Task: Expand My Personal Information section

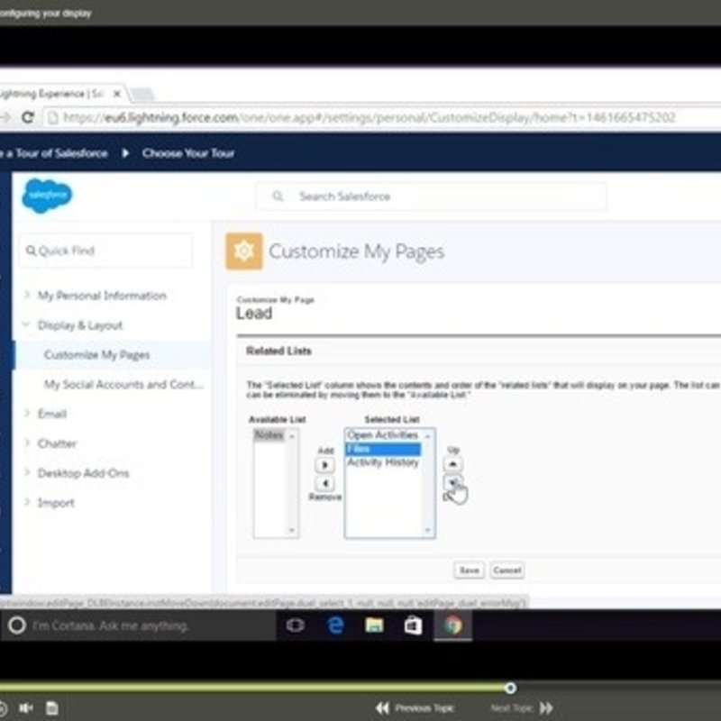Action: (x=27, y=295)
